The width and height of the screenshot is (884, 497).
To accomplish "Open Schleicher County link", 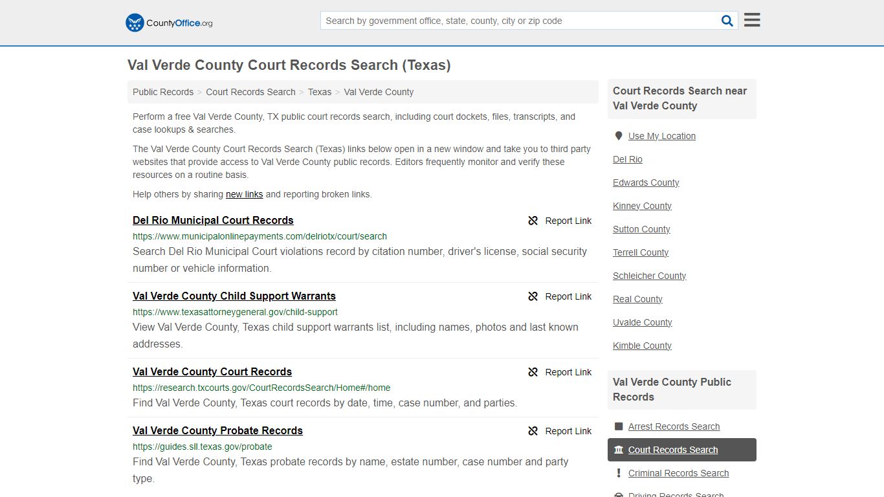I will click(x=649, y=276).
